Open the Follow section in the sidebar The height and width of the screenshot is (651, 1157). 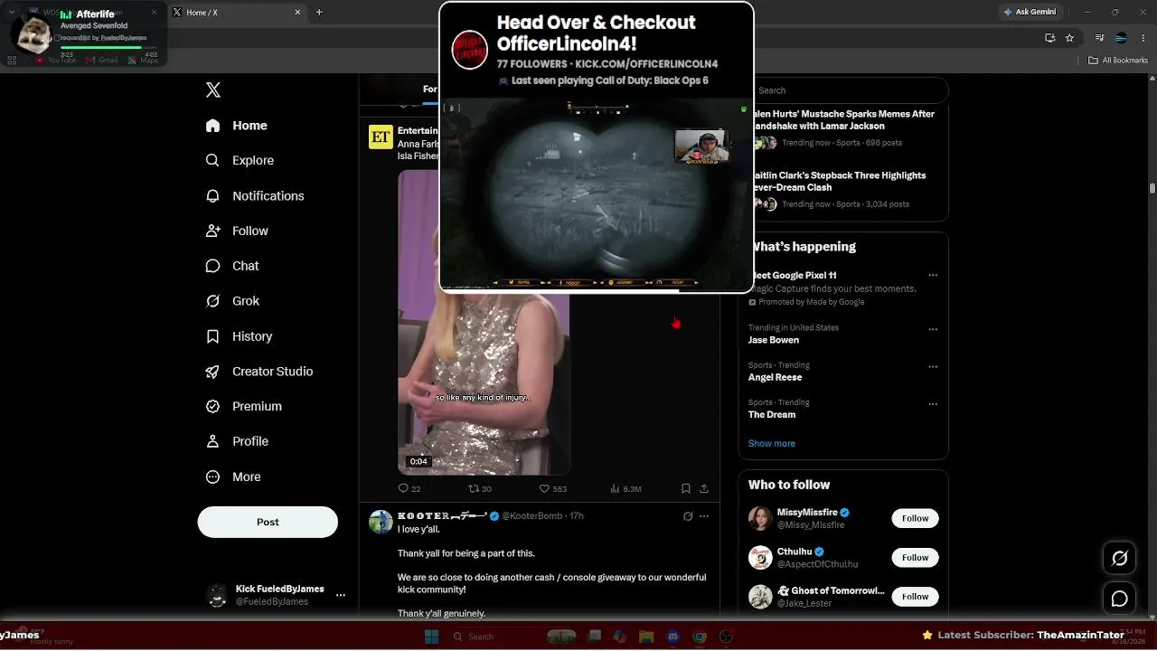[x=237, y=231]
